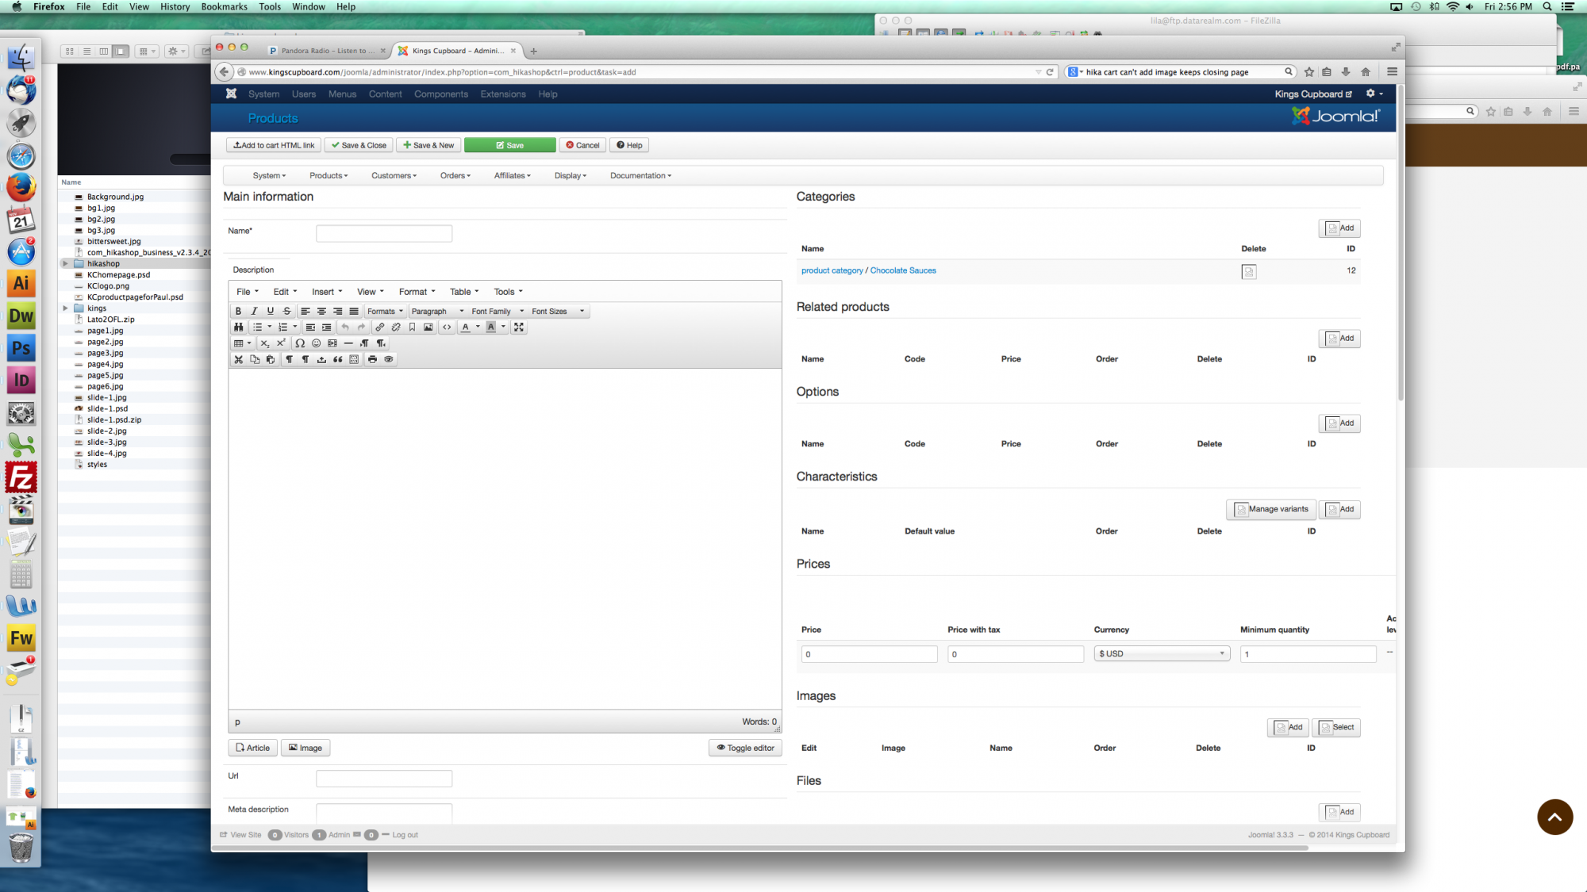Viewport: 1587px width, 892px height.
Task: Toggle bold in the description editor
Action: [238, 312]
